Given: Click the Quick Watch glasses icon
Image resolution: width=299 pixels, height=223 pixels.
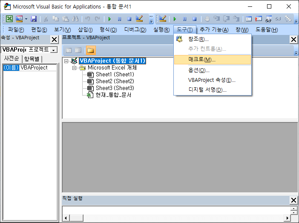Looking at the screenshot, I should point(278,19).
